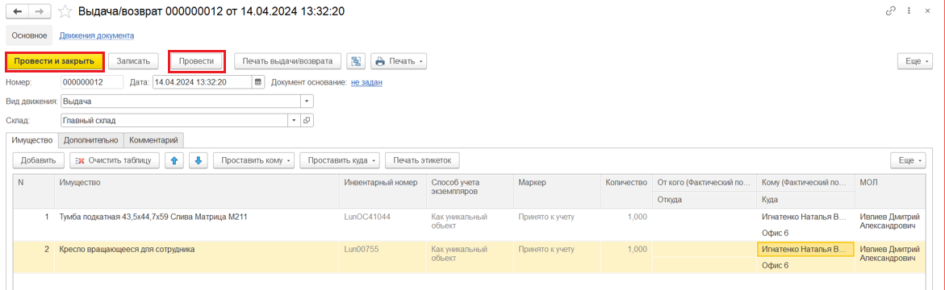Select the Имущество tab
This screenshot has width=945, height=290.
pyautogui.click(x=32, y=140)
